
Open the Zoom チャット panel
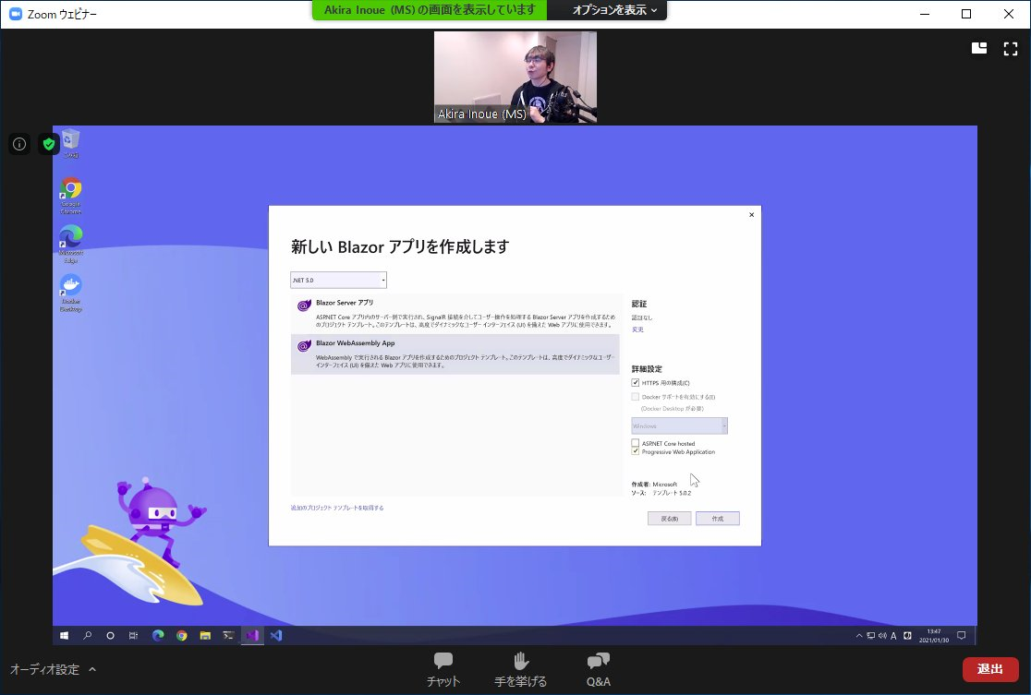click(x=443, y=669)
